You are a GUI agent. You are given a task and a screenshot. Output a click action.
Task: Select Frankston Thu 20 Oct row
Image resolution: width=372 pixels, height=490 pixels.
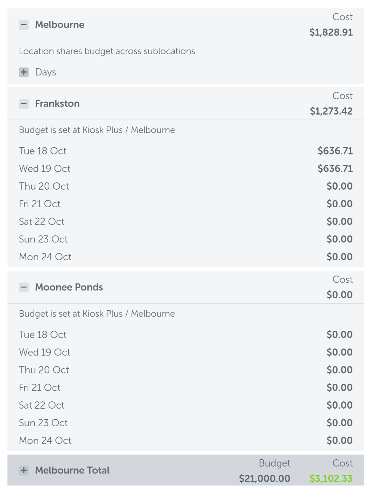coord(186,186)
